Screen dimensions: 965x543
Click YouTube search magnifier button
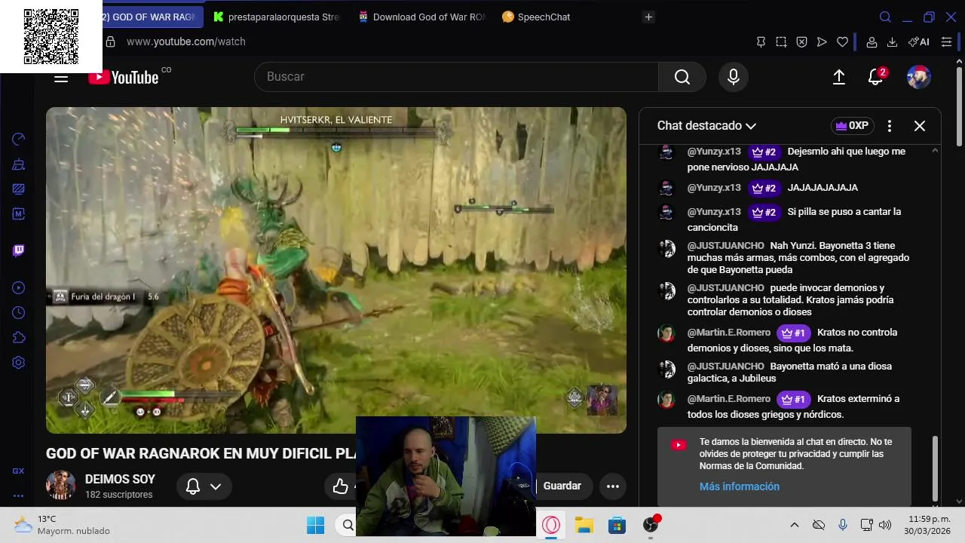pos(682,77)
